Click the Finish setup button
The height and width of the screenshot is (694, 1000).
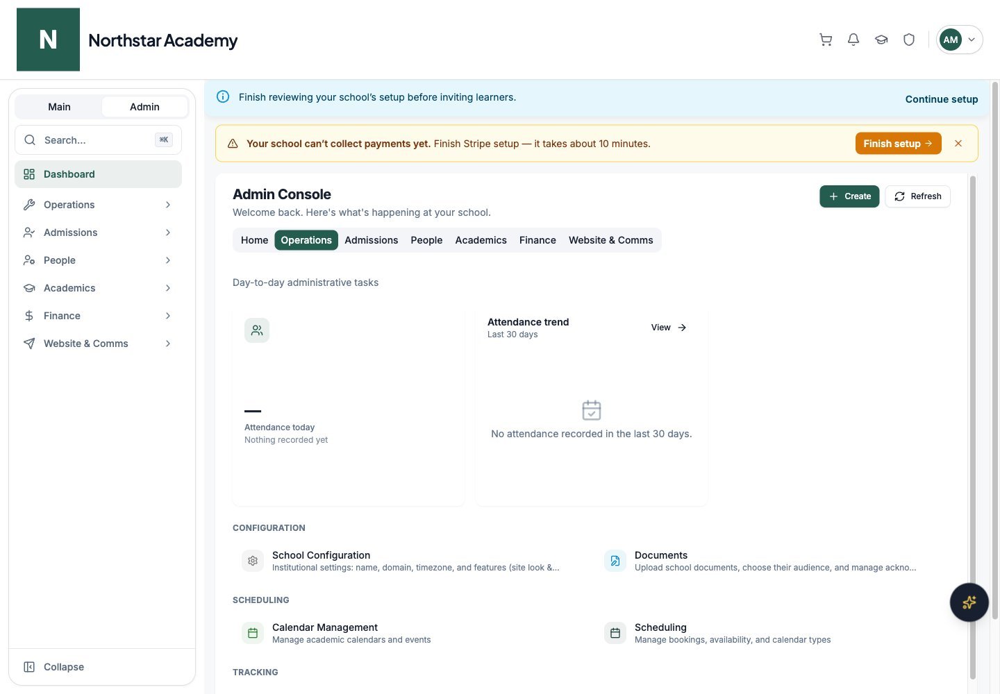pyautogui.click(x=898, y=144)
